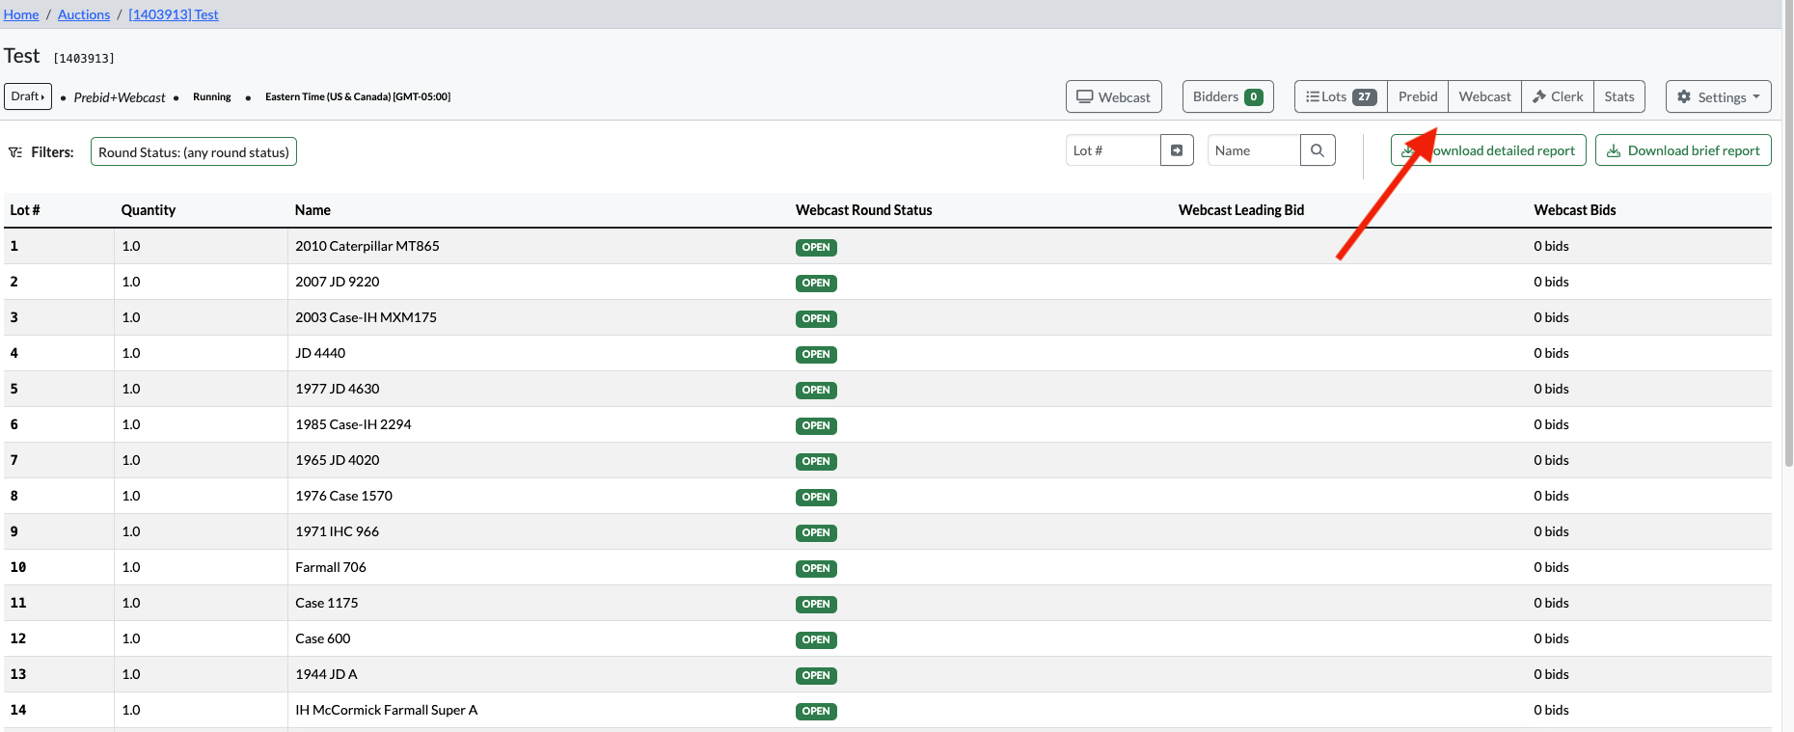The width and height of the screenshot is (1794, 732).
Task: Open the Lots list tab
Action: (x=1341, y=96)
